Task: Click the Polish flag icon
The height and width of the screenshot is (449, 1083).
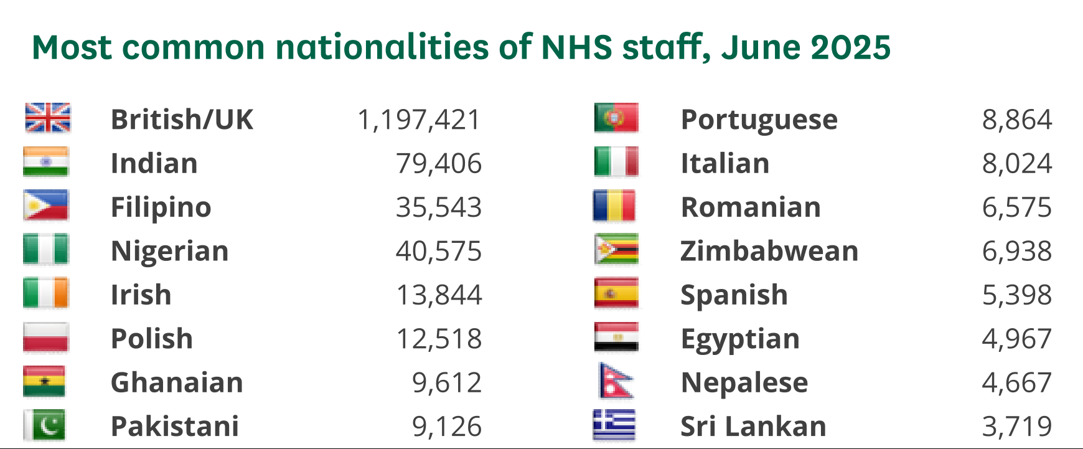Action: (x=46, y=338)
